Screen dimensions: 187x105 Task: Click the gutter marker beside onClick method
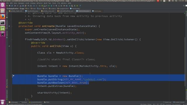[9, 46]
